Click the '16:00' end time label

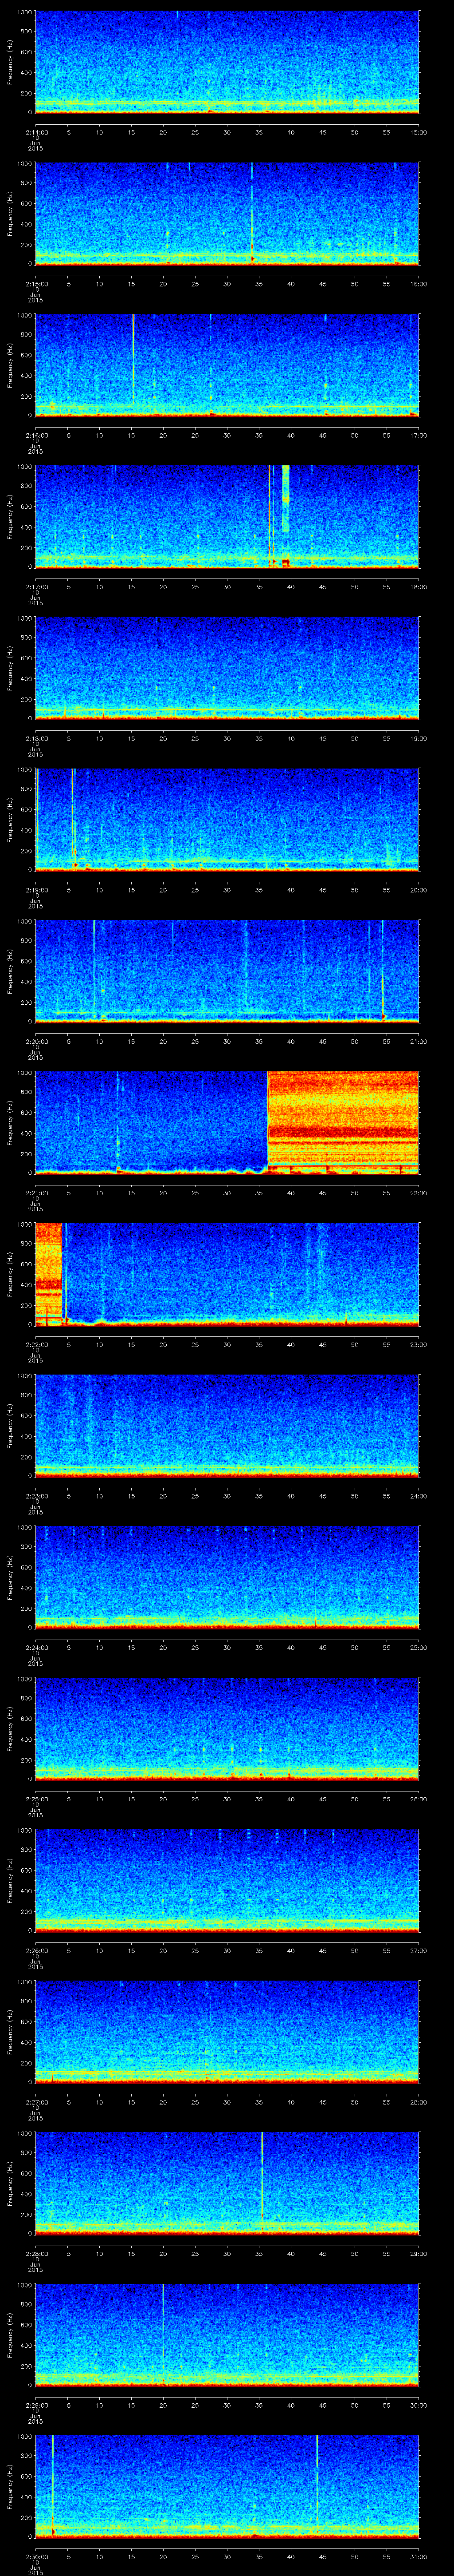[419, 284]
